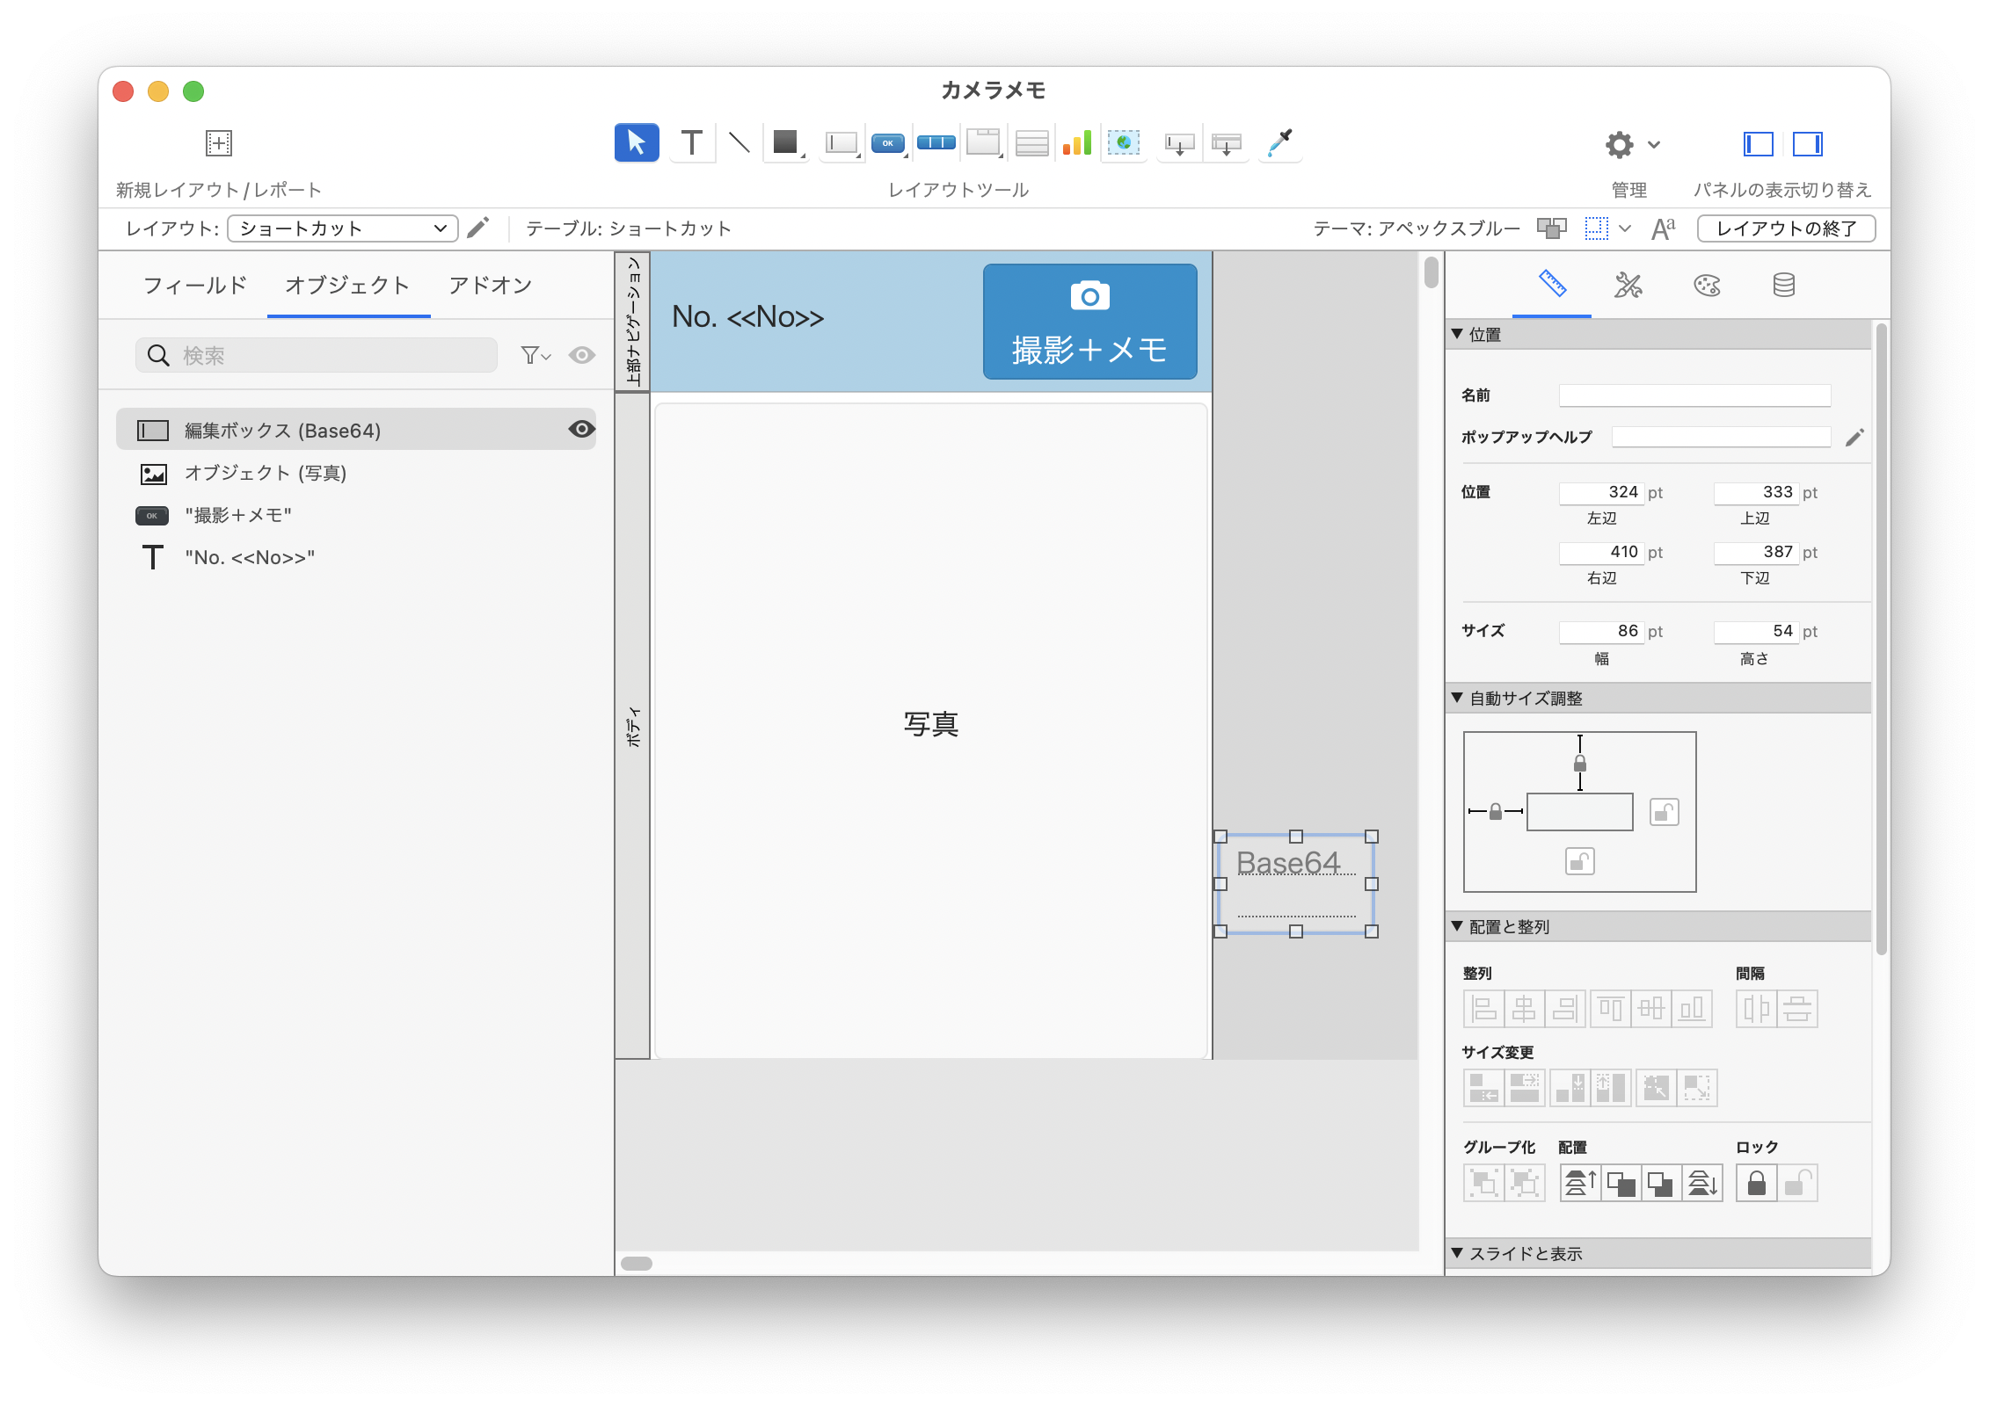
Task: Collapse the 自動サイズ調整 section
Action: [1458, 698]
